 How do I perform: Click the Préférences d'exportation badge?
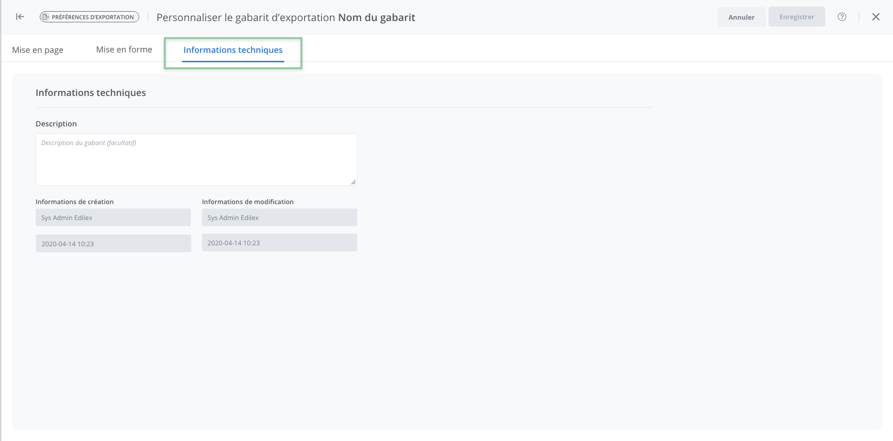point(89,17)
